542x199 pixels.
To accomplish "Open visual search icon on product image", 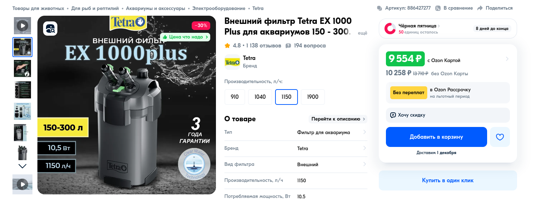I will coord(50,29).
